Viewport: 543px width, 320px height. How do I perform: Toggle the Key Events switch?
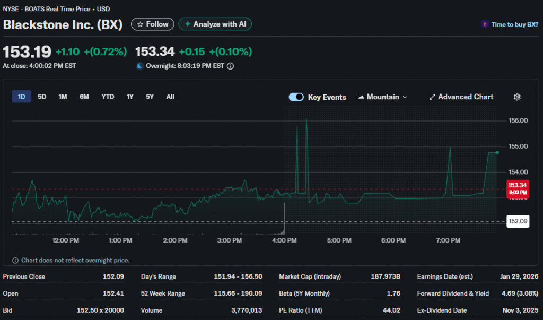296,97
